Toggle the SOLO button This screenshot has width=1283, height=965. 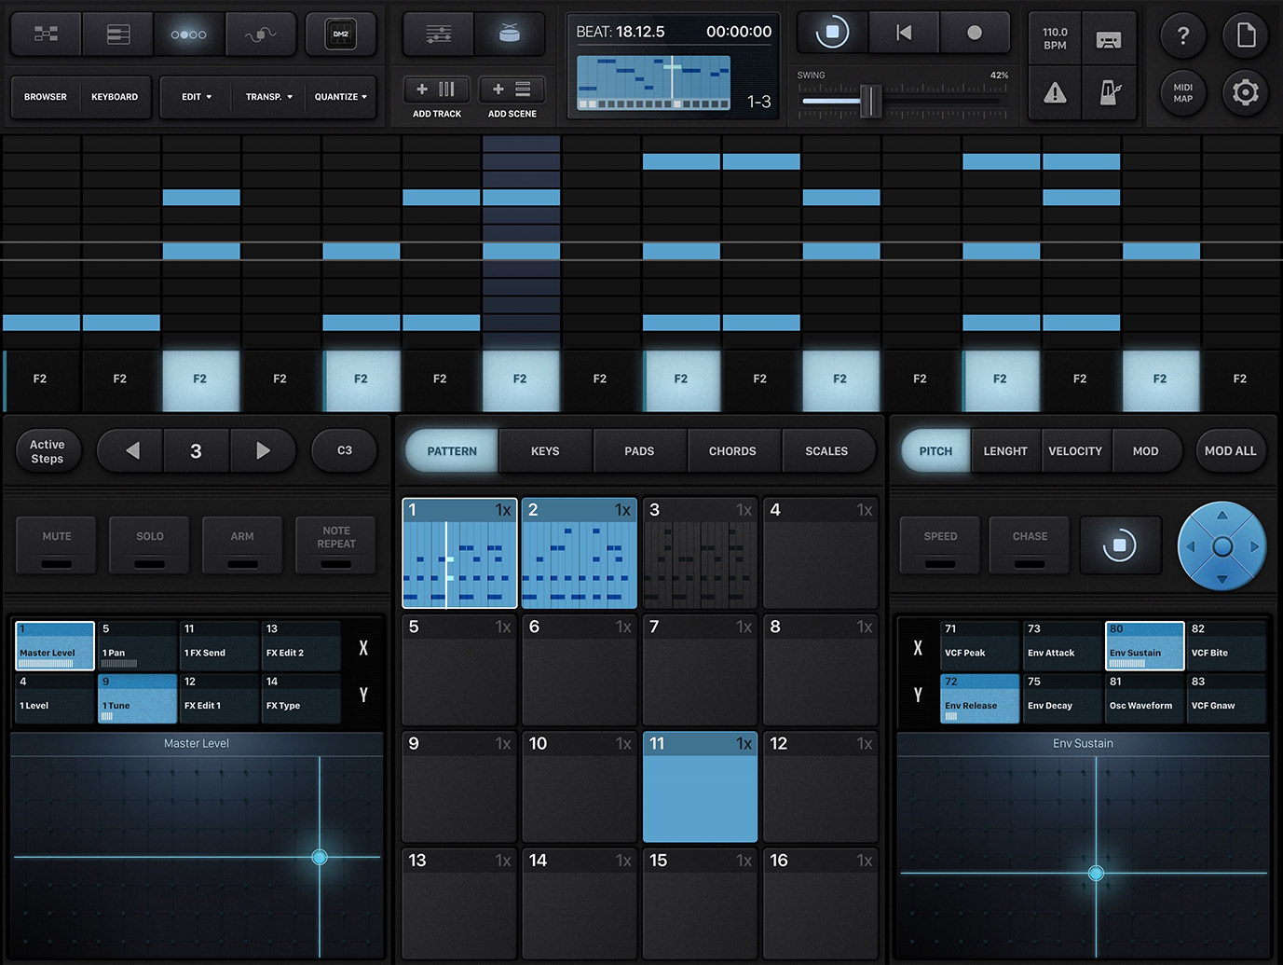tap(150, 545)
